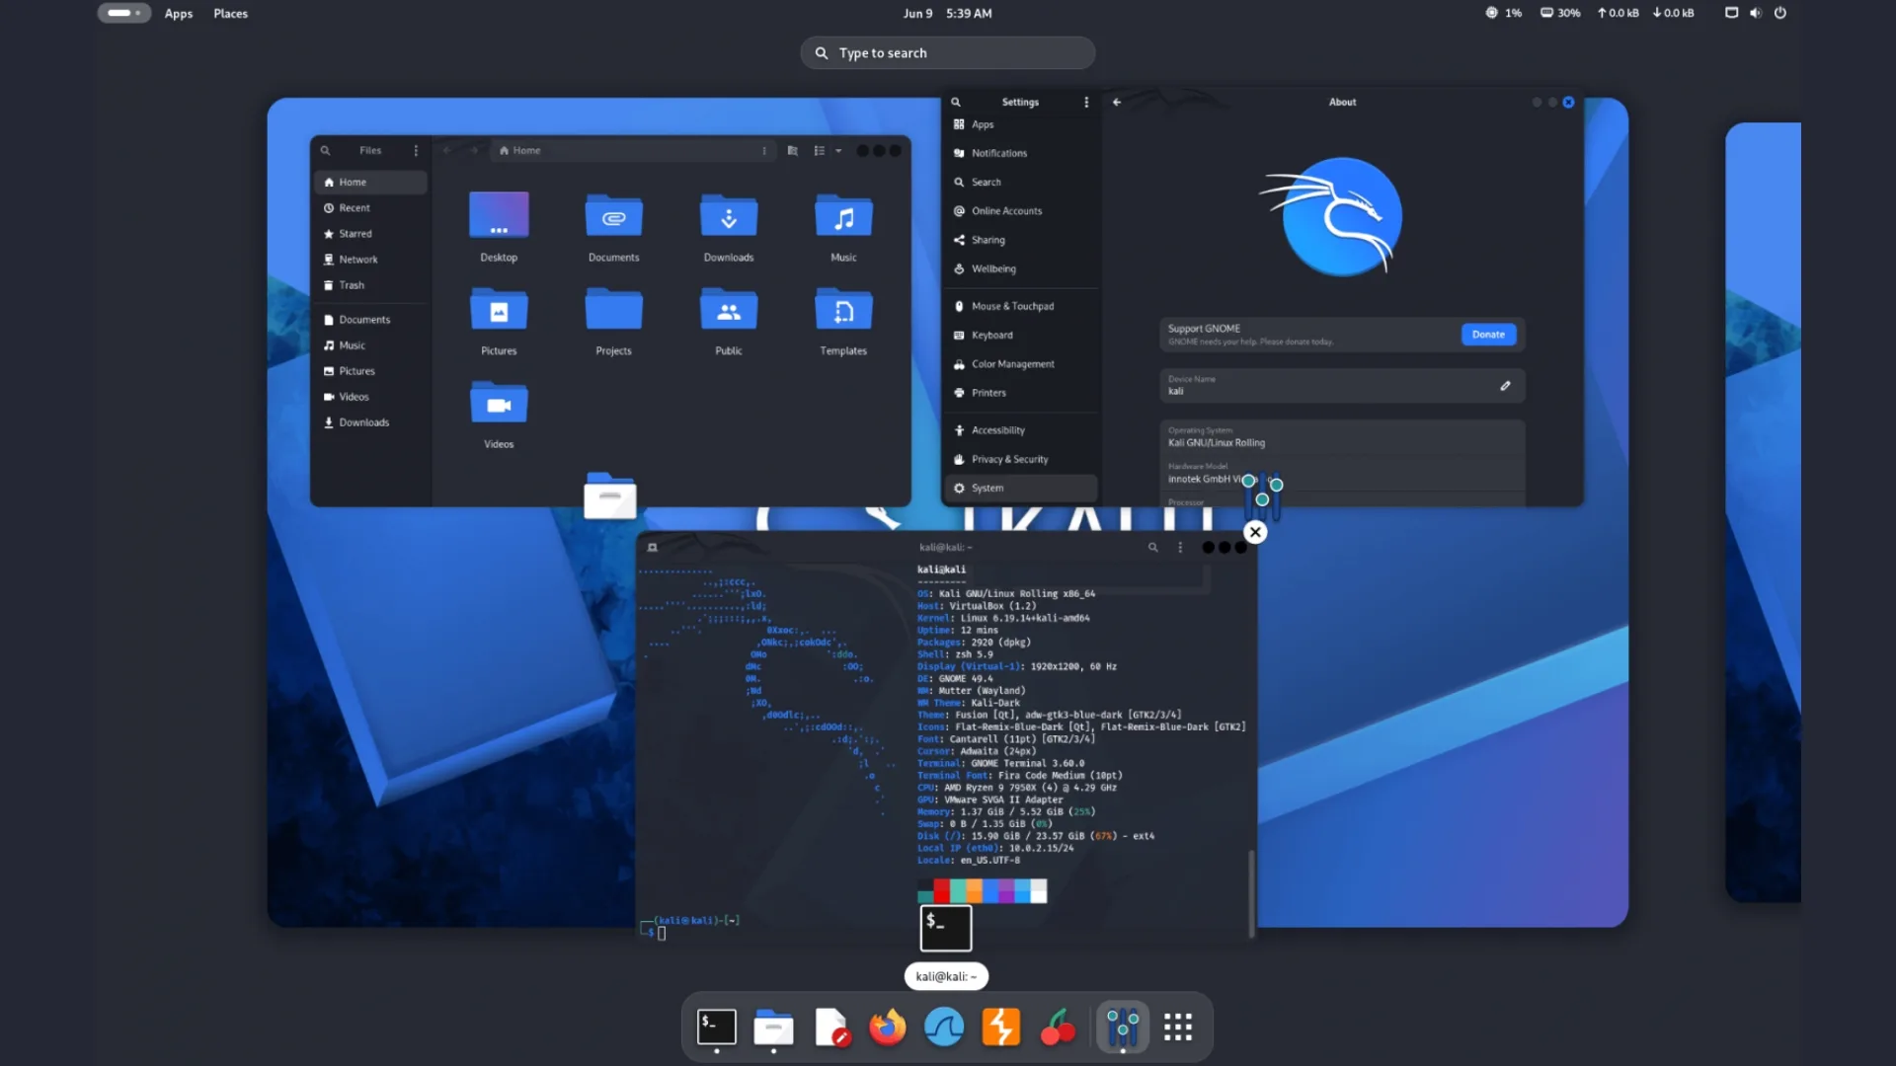Open Wireshark shark-fin icon in dock

click(x=944, y=1028)
